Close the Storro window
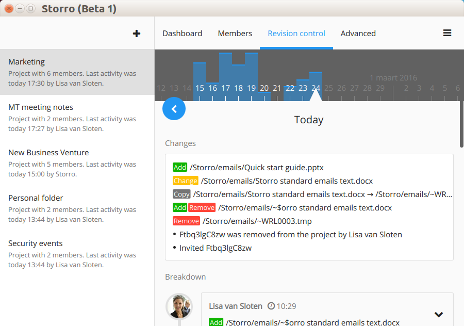Screen dimensions: 464x326 click(x=9, y=9)
